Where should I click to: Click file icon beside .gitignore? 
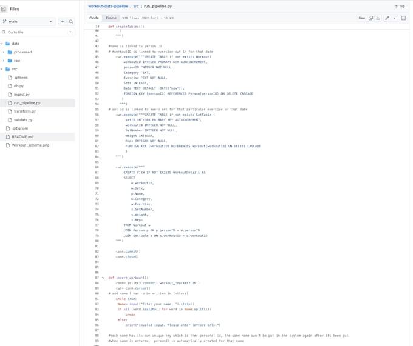pos(8,128)
